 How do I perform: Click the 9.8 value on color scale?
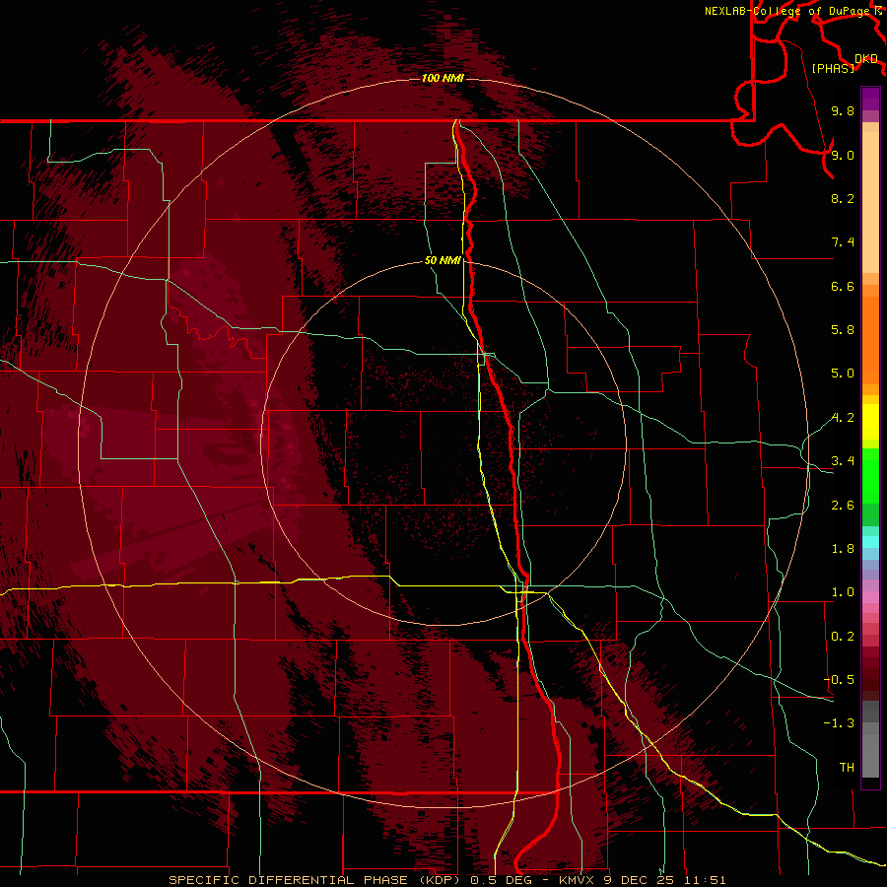[843, 110]
